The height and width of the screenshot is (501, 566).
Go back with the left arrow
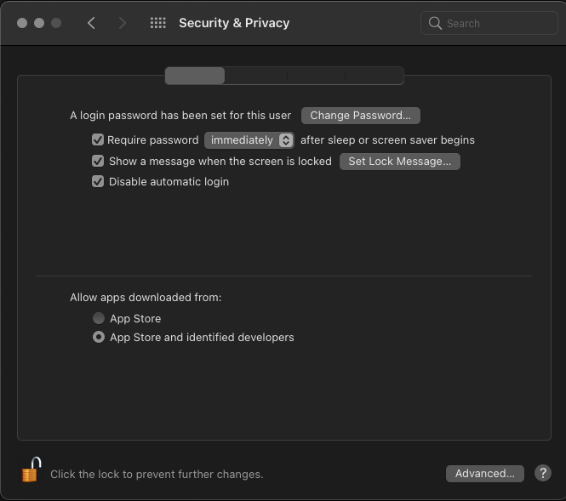tap(91, 23)
